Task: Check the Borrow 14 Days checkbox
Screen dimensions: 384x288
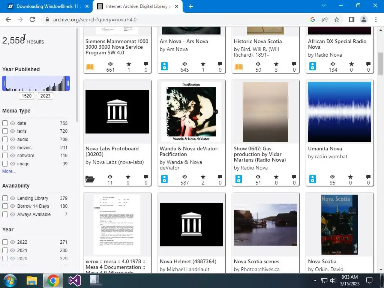Action: tap(5, 206)
